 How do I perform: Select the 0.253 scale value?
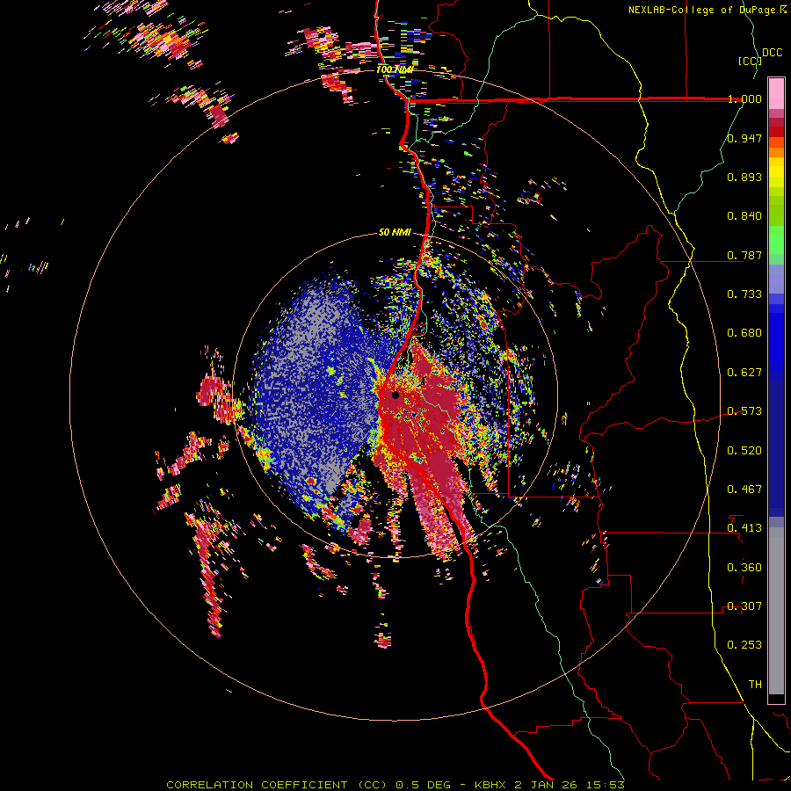click(x=744, y=645)
